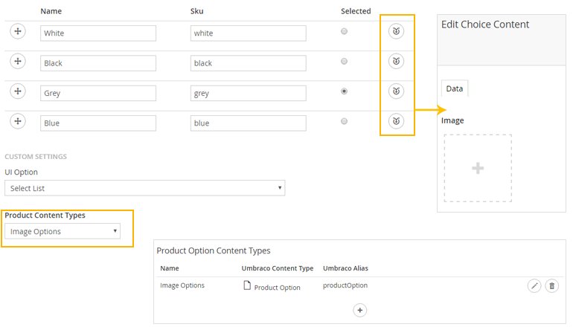
Task: Delete the Image Options content type
Action: (552, 286)
